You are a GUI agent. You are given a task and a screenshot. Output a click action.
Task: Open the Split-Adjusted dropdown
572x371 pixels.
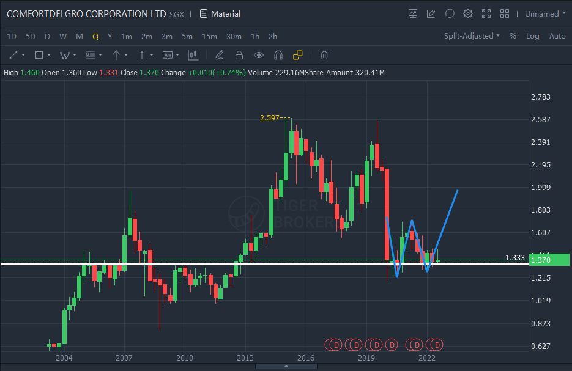(x=472, y=36)
